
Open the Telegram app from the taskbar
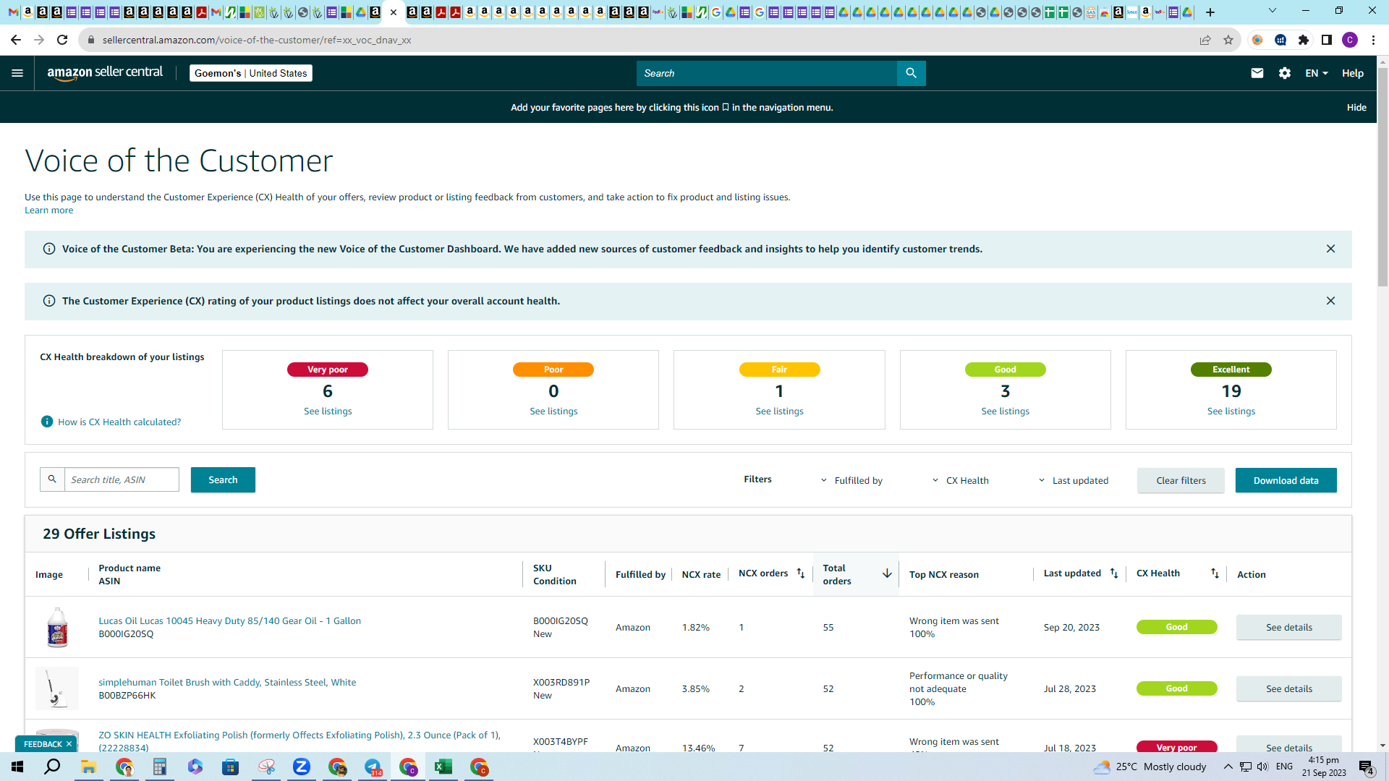[373, 767]
